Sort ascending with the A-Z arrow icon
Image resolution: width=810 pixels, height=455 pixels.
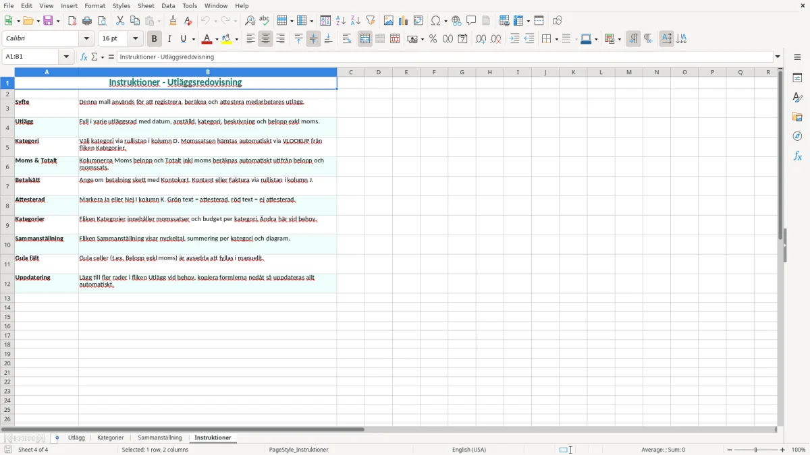pos(341,21)
